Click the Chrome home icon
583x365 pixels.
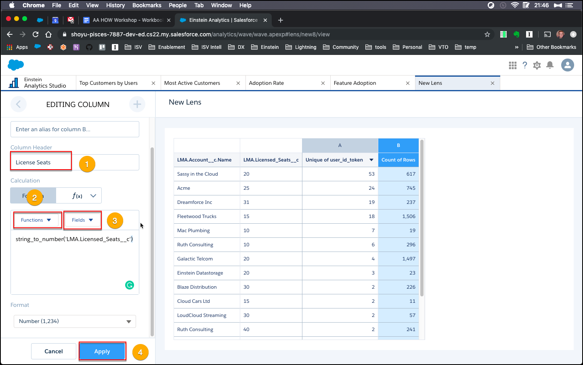48,34
